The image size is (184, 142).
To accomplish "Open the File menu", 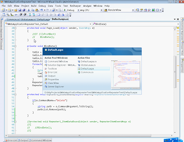I will click(4, 6).
